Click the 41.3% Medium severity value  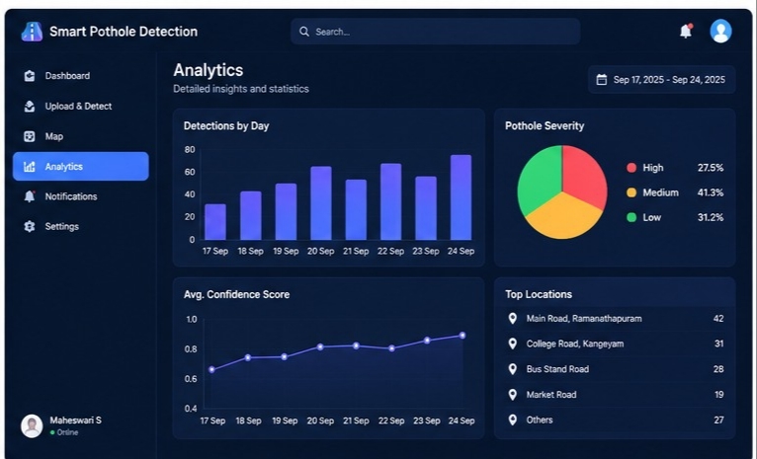(711, 192)
